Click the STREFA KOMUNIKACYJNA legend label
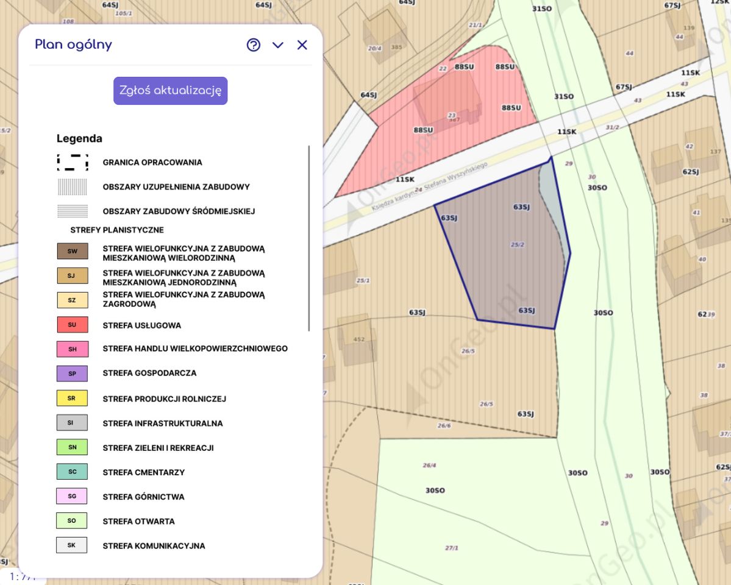Image resolution: width=731 pixels, height=585 pixels. 154,546
